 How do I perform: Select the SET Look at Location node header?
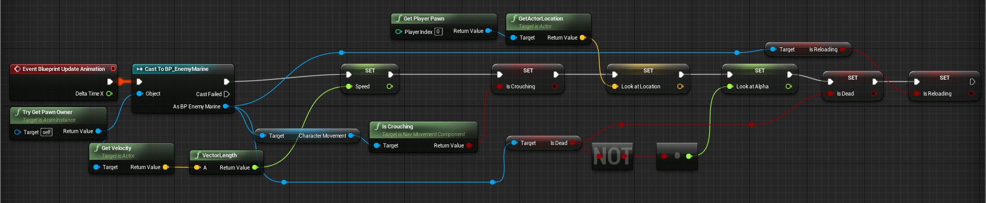coord(648,70)
